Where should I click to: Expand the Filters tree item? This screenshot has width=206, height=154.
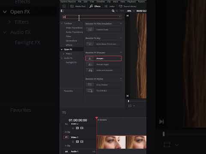coord(64,54)
